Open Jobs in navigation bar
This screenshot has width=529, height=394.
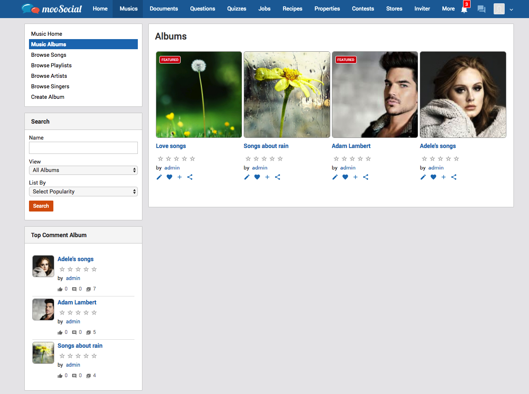(x=264, y=9)
